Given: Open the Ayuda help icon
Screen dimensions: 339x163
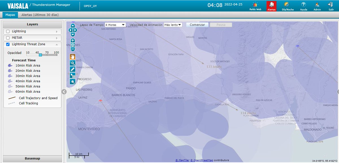Looking at the screenshot, I should [x=304, y=6].
